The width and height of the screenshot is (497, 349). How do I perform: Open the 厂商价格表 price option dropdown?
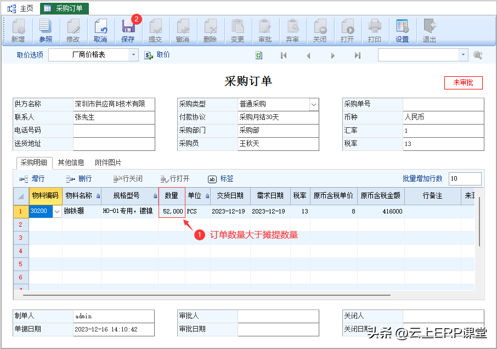pyautogui.click(x=133, y=55)
